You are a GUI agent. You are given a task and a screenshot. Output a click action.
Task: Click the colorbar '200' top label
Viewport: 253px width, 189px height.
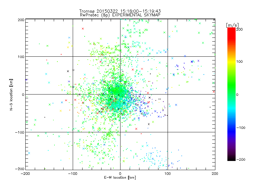tap(239, 29)
